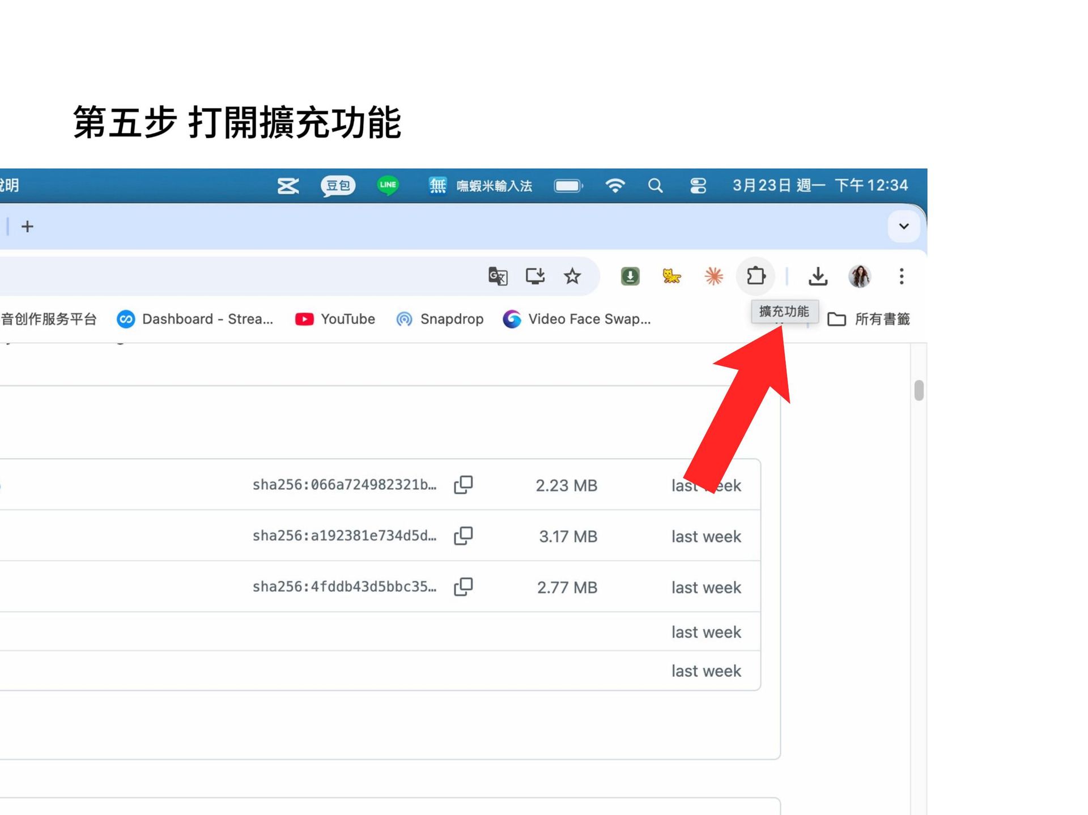The width and height of the screenshot is (1088, 815).
Task: Open Chrome downloads tray icon
Action: tap(818, 276)
